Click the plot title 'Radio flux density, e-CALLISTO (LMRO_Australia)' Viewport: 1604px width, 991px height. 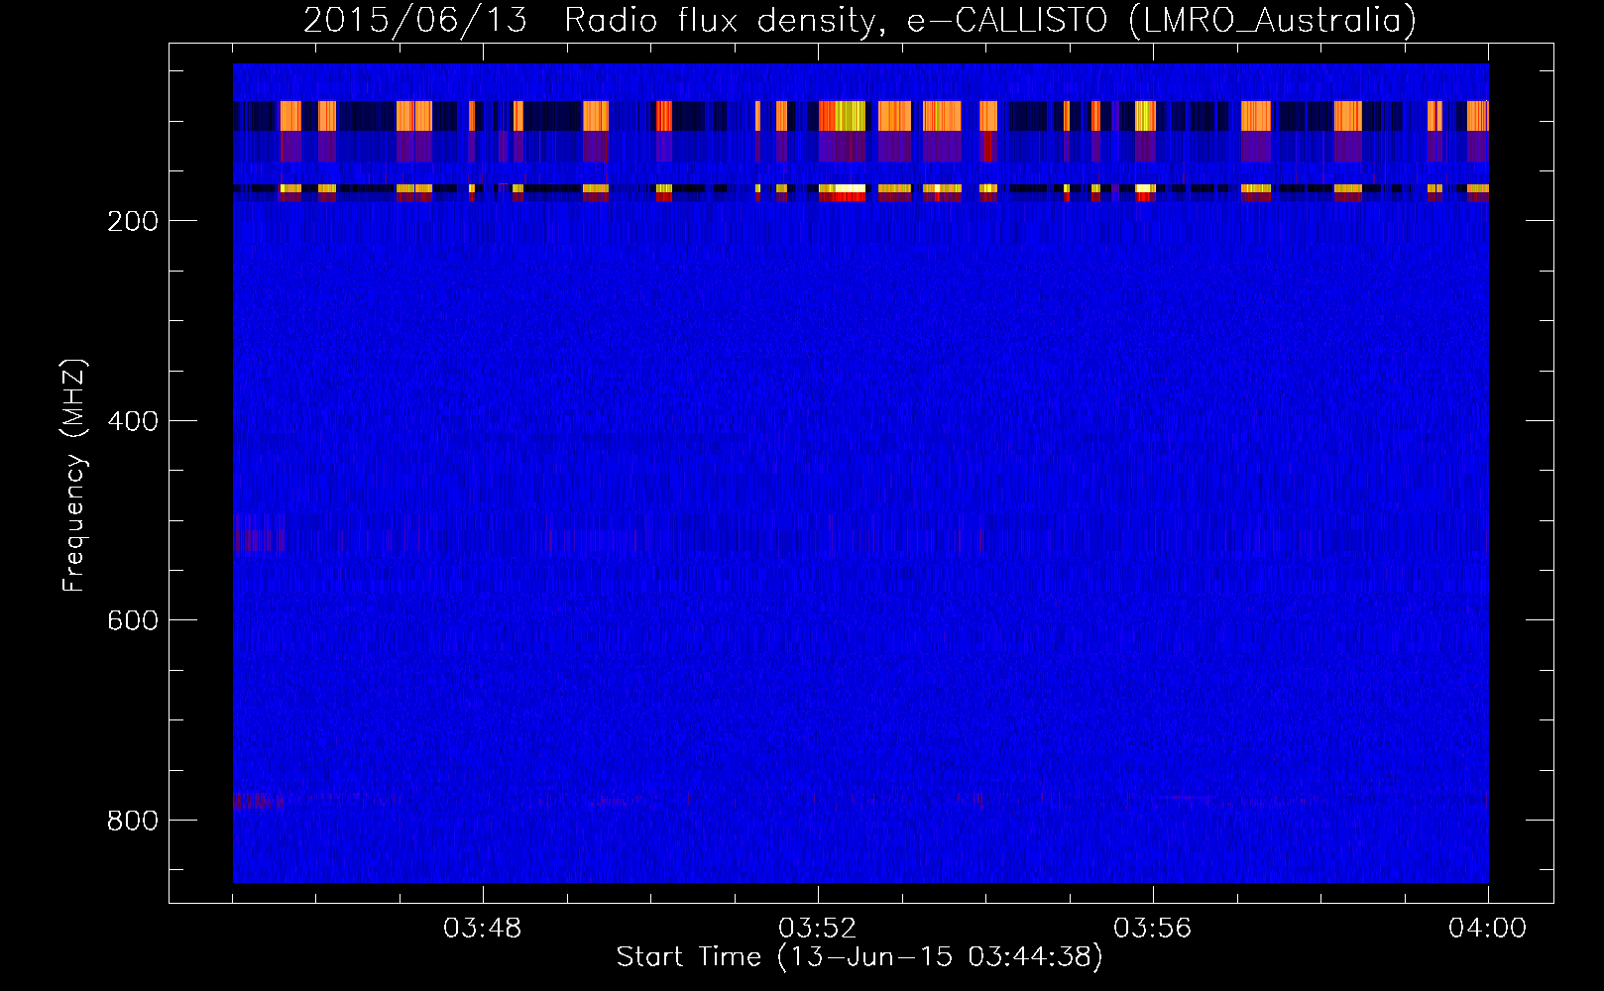pos(989,21)
